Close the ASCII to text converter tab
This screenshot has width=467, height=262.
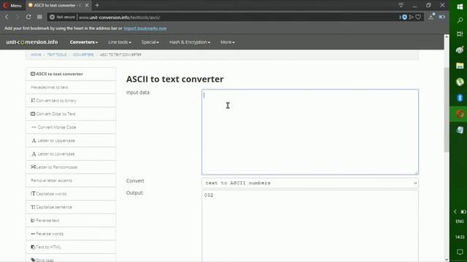click(x=87, y=5)
